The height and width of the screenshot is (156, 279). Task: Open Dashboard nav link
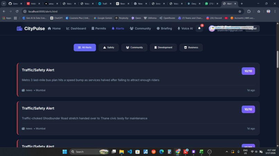coord(76,28)
